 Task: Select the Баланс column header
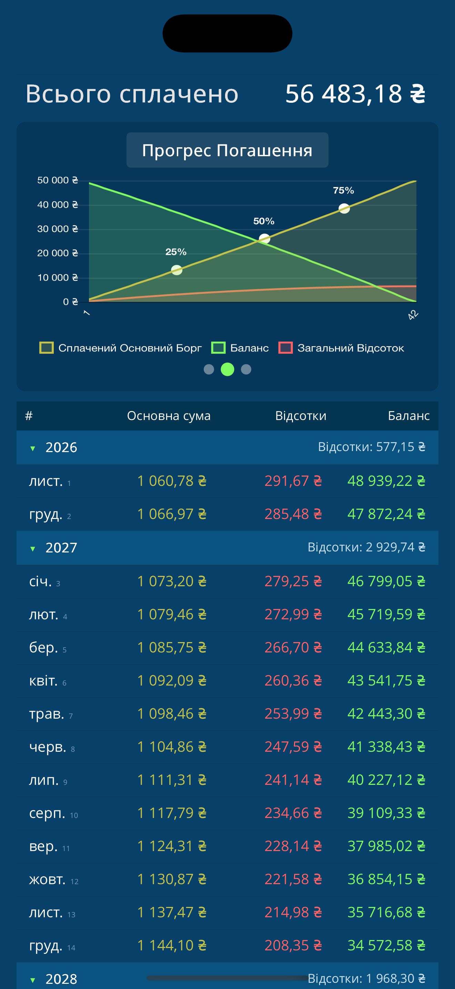coord(408,416)
